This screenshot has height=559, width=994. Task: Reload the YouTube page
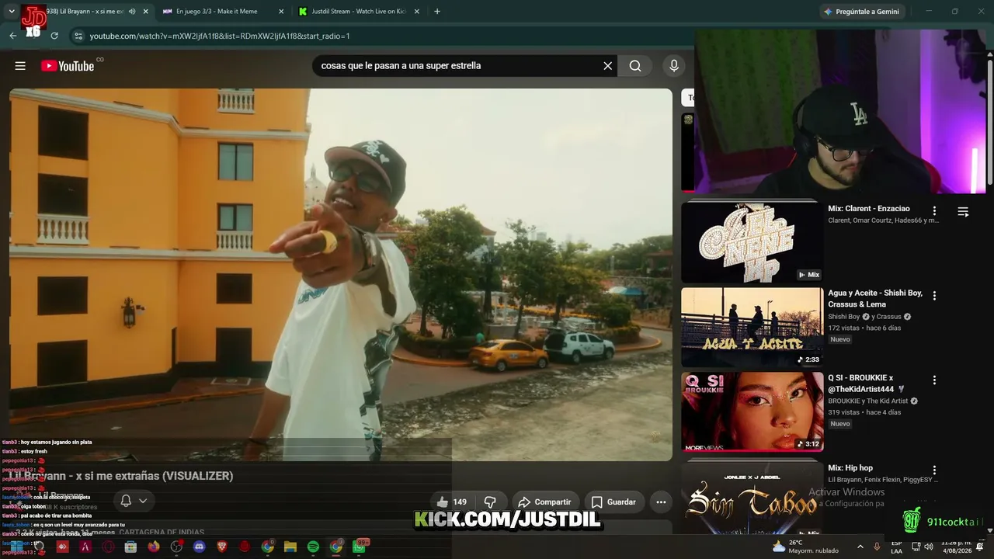[x=54, y=36]
